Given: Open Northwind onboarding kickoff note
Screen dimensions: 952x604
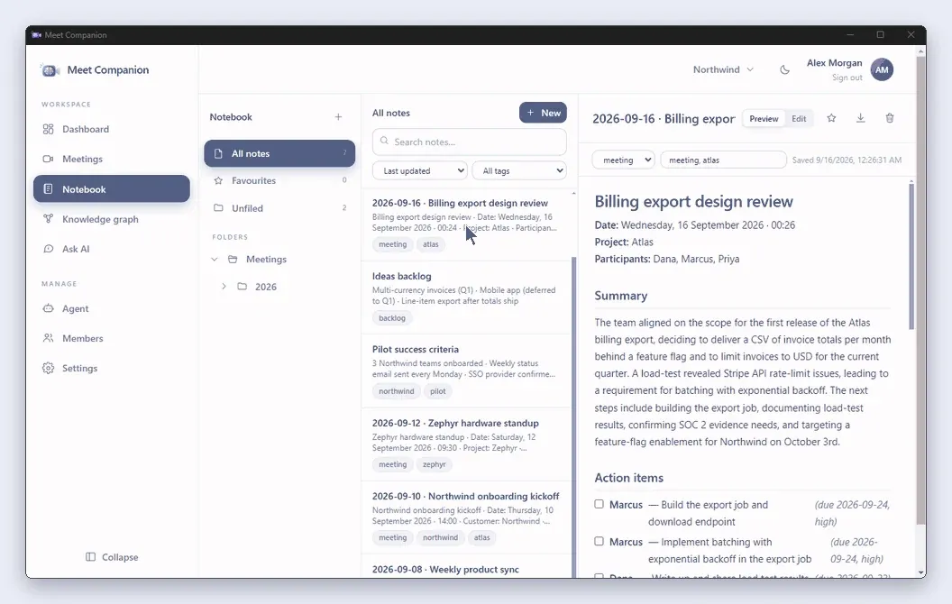Looking at the screenshot, I should (x=466, y=517).
